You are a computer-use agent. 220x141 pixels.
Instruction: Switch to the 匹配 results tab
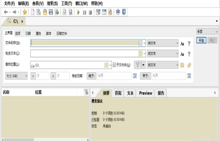(118, 93)
